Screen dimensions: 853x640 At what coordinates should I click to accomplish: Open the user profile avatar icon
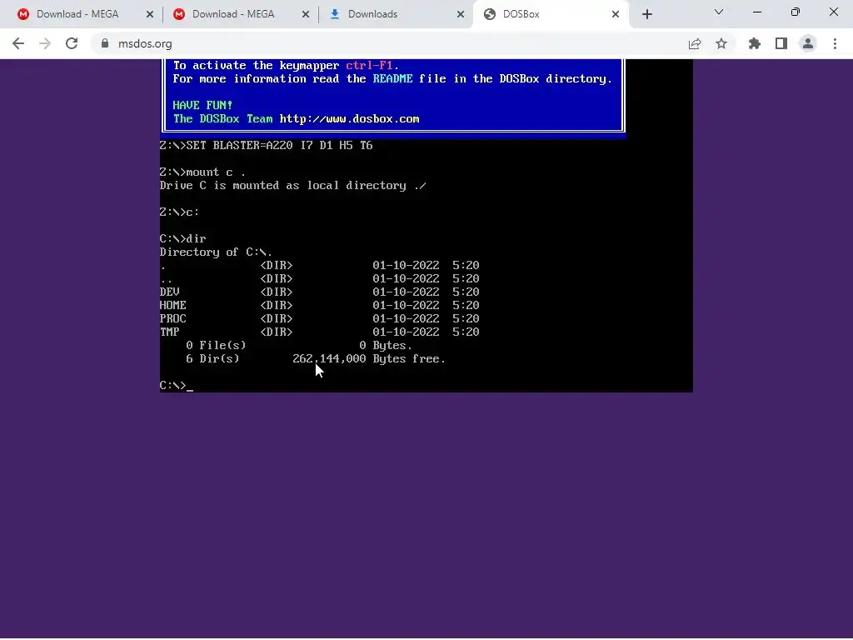click(808, 43)
